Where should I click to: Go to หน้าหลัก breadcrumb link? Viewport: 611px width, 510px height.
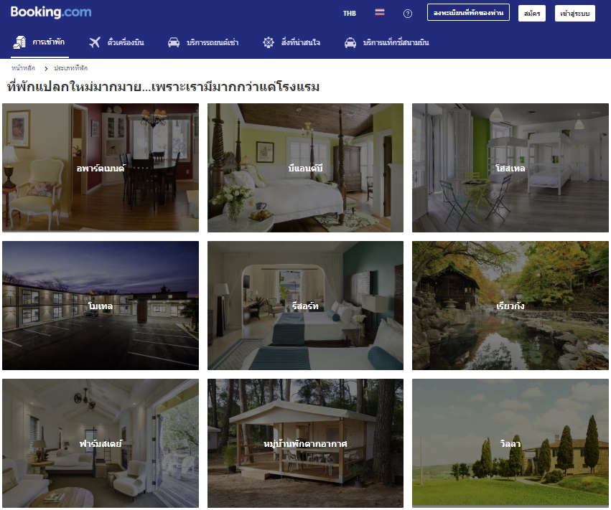coord(23,67)
